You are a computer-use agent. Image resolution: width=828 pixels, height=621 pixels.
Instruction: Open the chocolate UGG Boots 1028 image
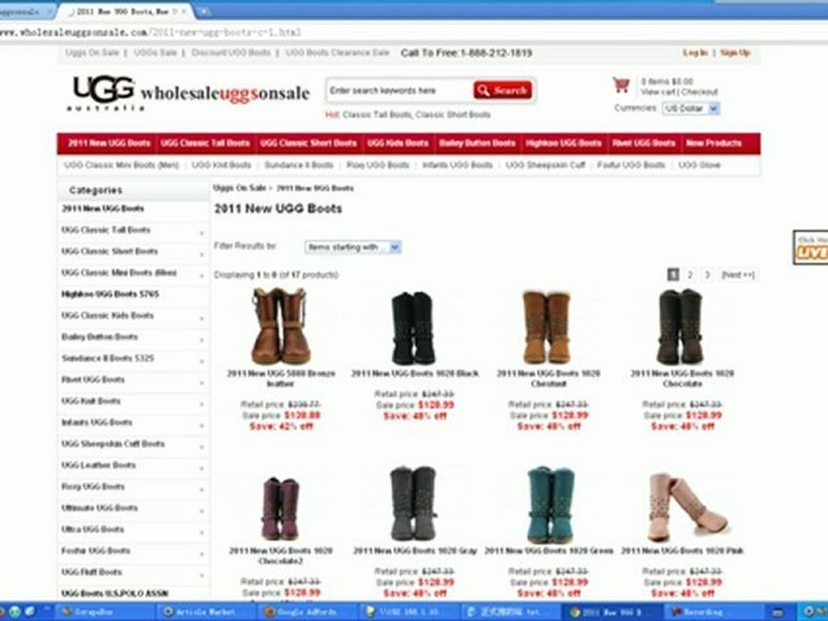click(x=681, y=327)
